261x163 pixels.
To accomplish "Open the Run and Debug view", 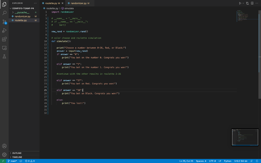I will click(x=4, y=31).
